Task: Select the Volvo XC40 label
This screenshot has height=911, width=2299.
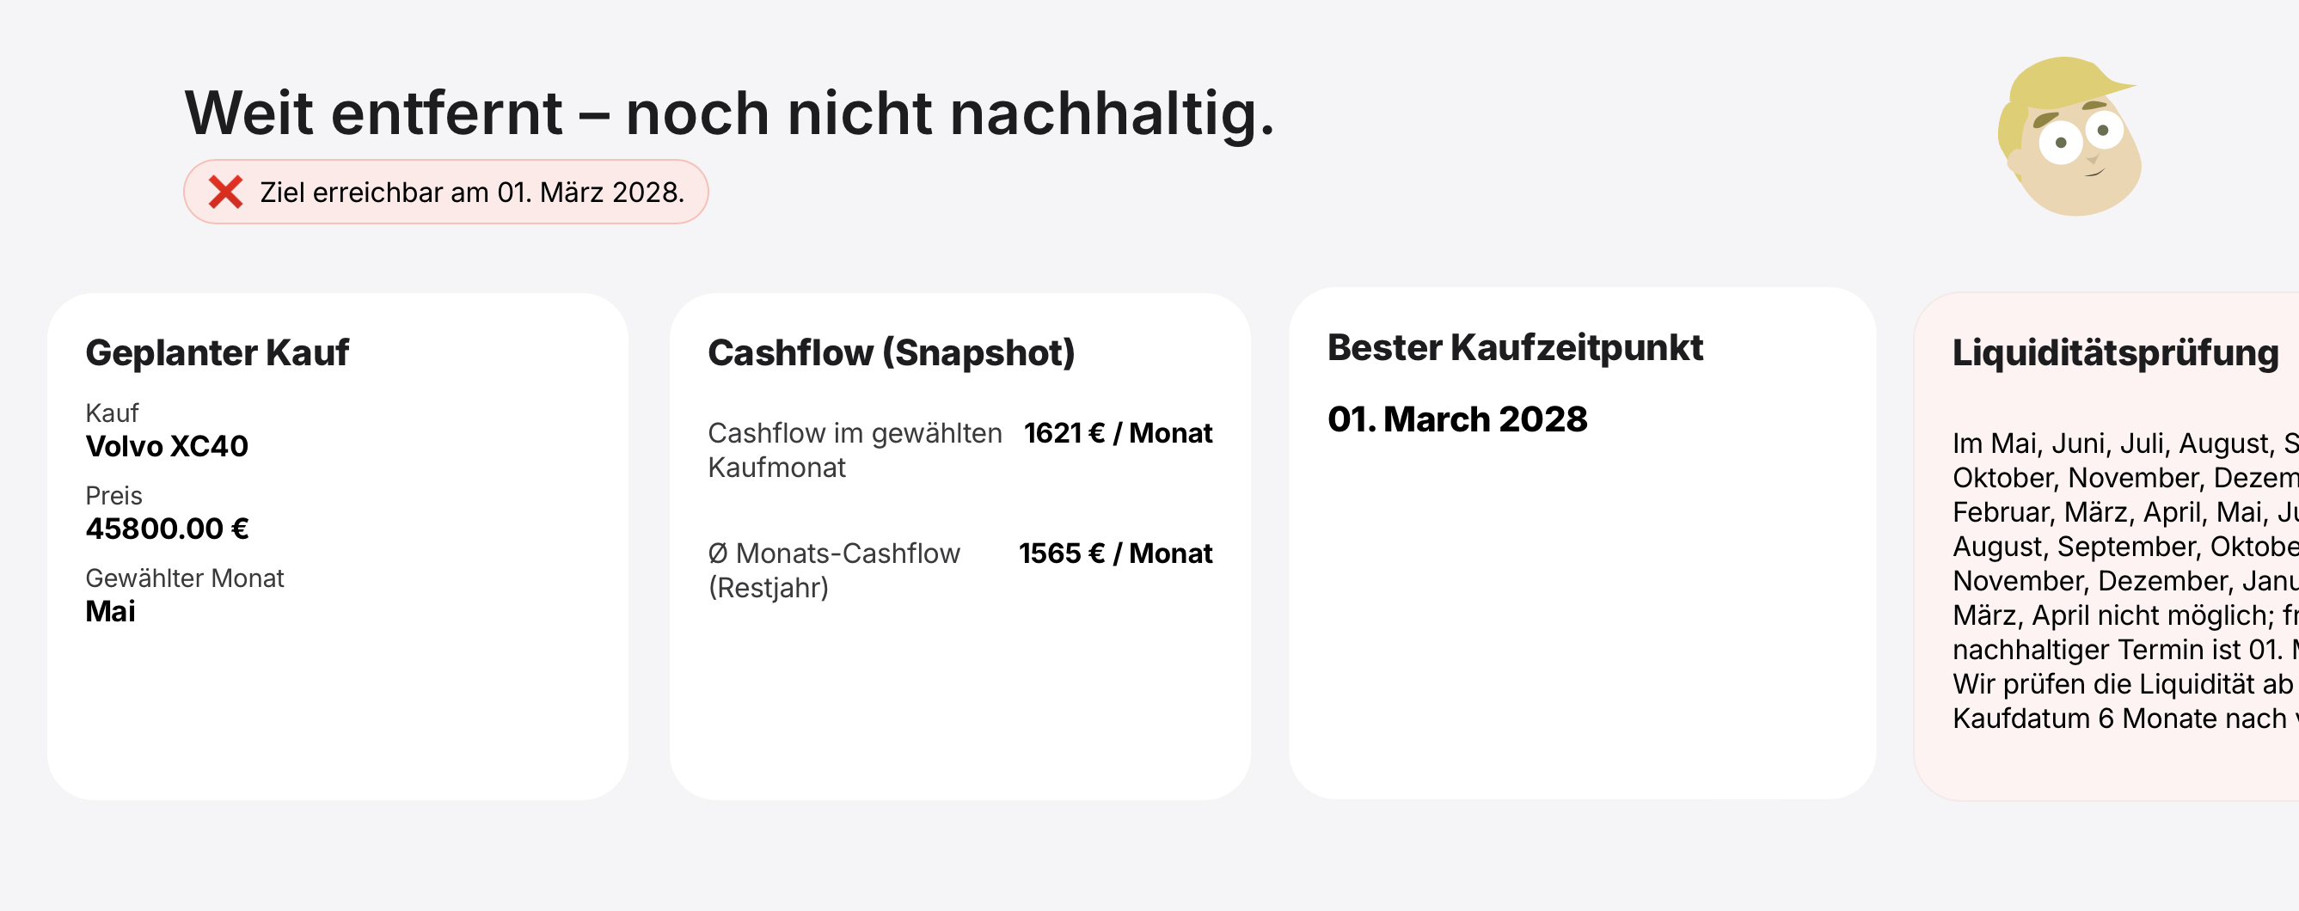Action: point(167,446)
